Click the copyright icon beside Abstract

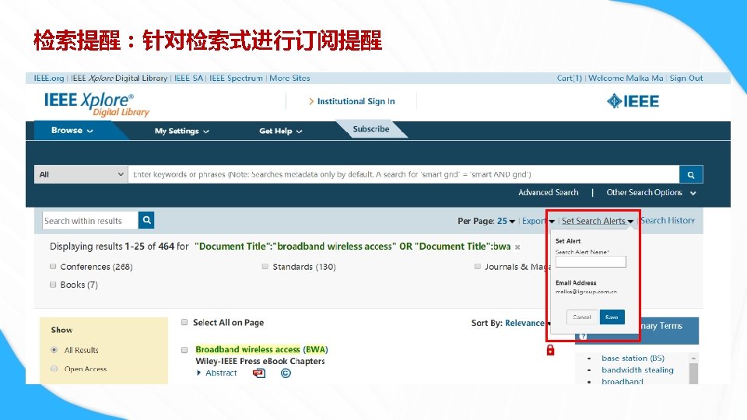pos(286,373)
